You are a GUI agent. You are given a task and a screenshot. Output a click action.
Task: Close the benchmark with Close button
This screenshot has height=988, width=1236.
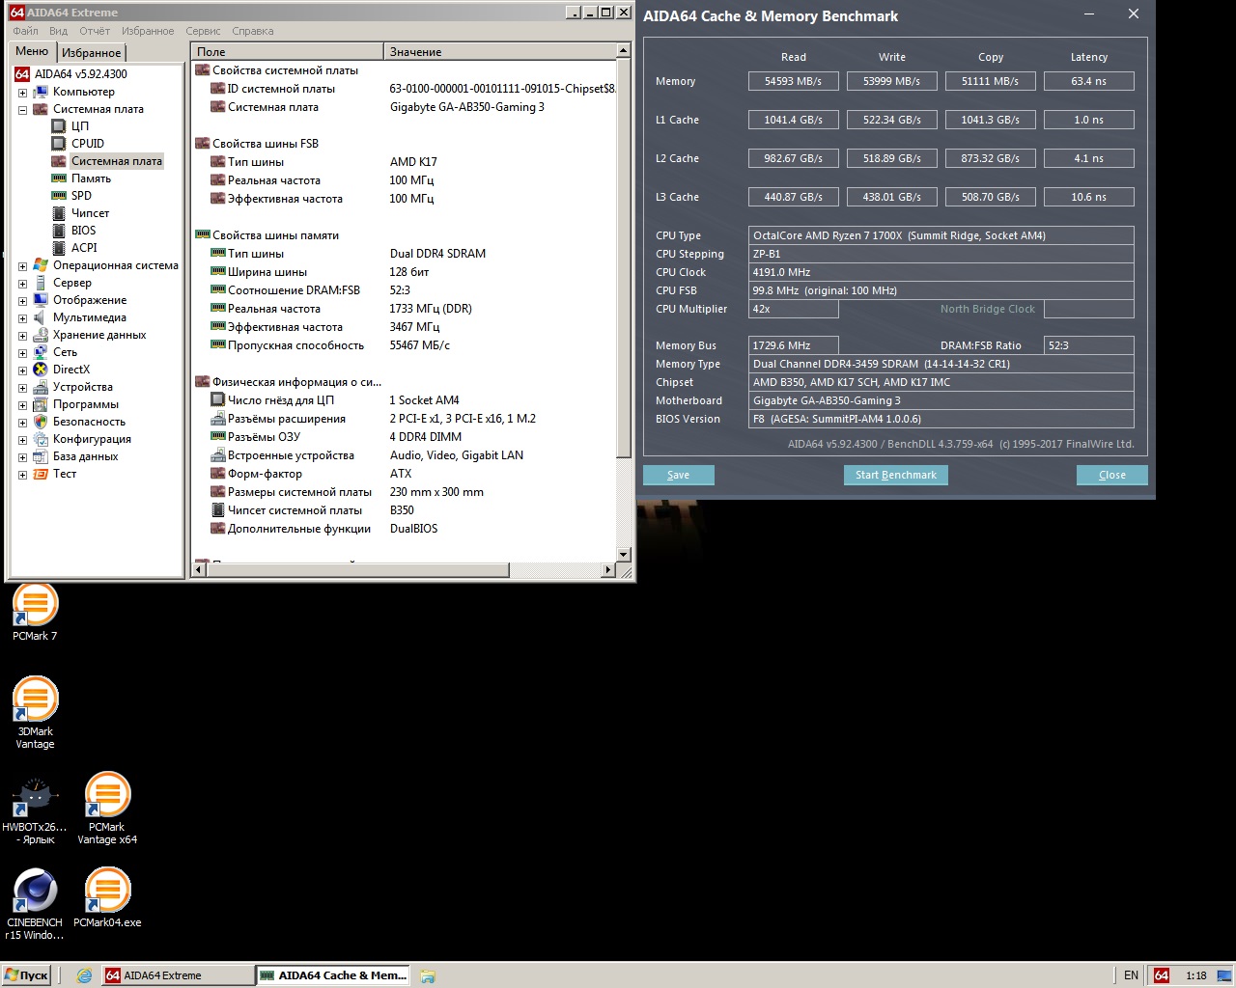click(x=1112, y=475)
